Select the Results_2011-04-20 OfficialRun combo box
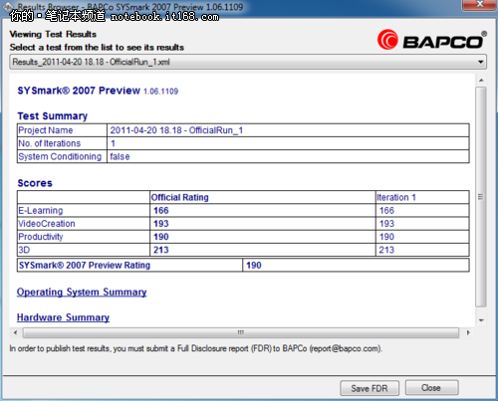 [248, 62]
